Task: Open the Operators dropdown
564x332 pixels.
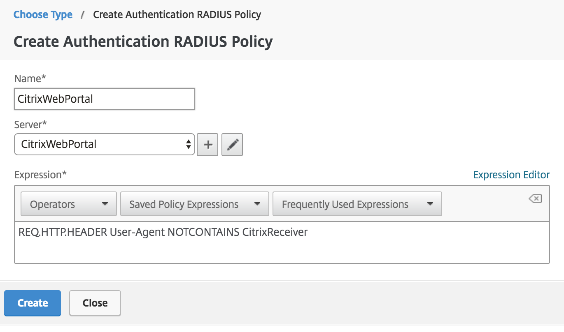Action: (68, 204)
